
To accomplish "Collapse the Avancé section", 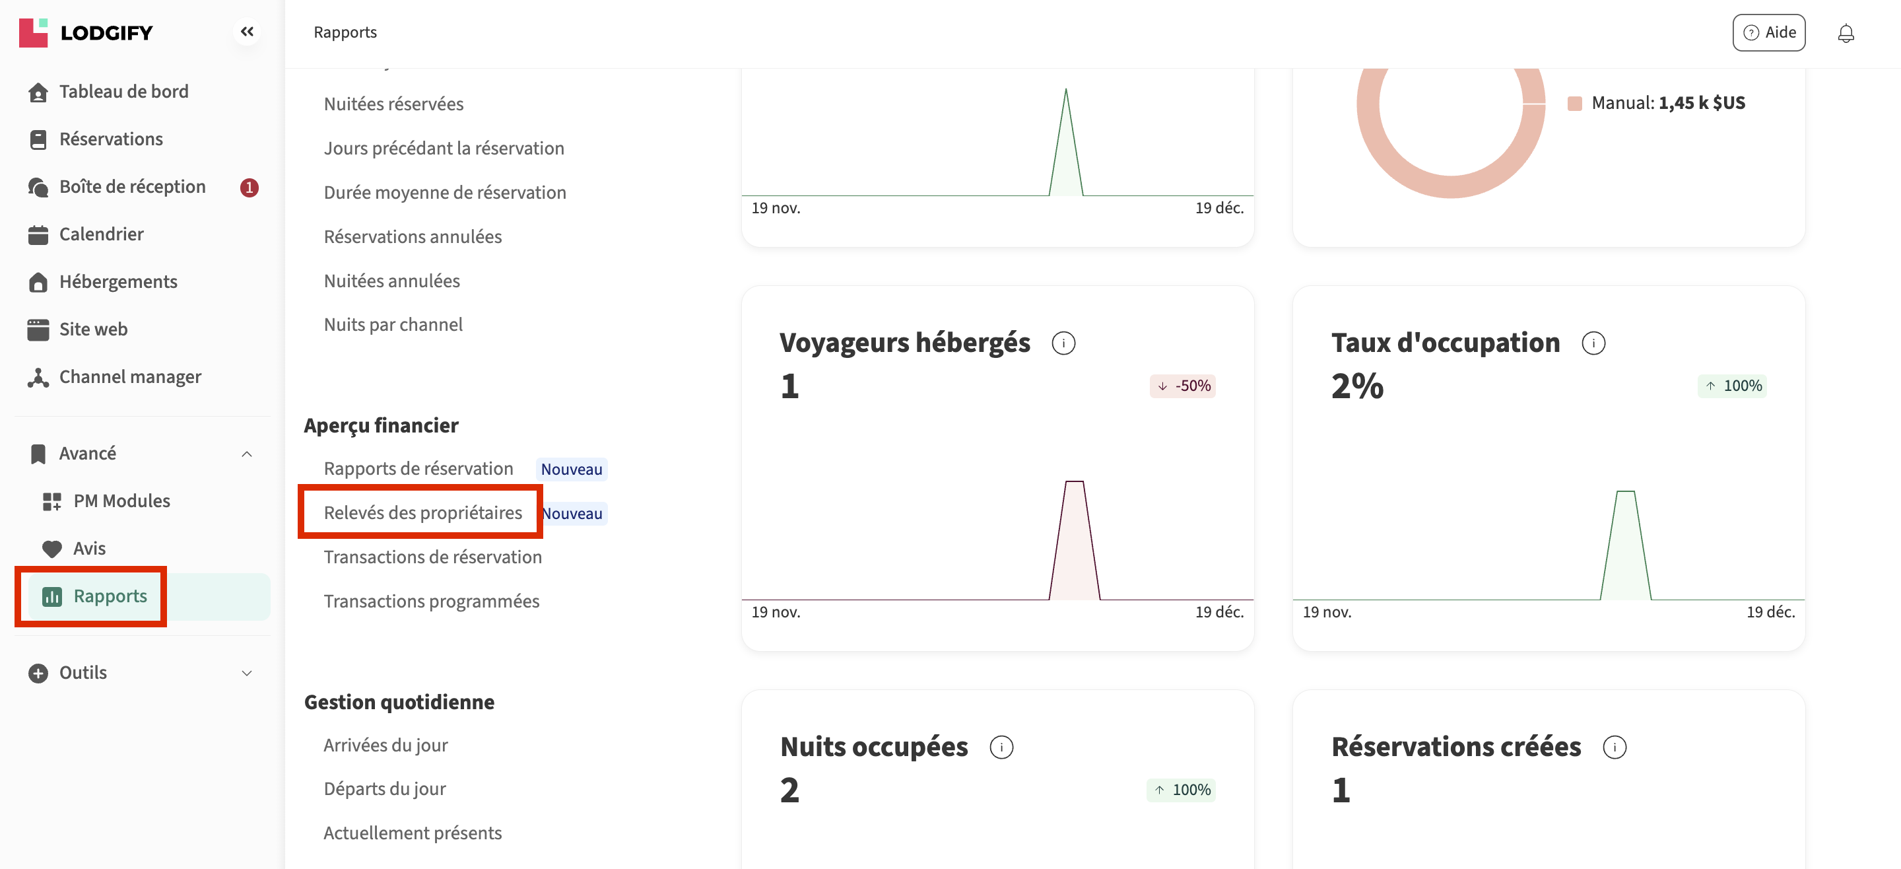I will tap(246, 454).
